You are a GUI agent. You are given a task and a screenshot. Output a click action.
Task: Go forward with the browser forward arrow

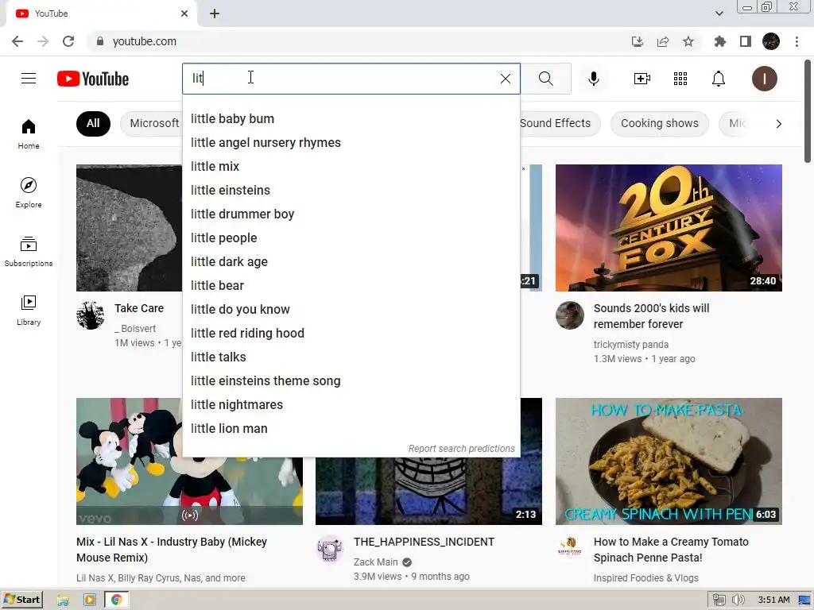click(x=43, y=41)
